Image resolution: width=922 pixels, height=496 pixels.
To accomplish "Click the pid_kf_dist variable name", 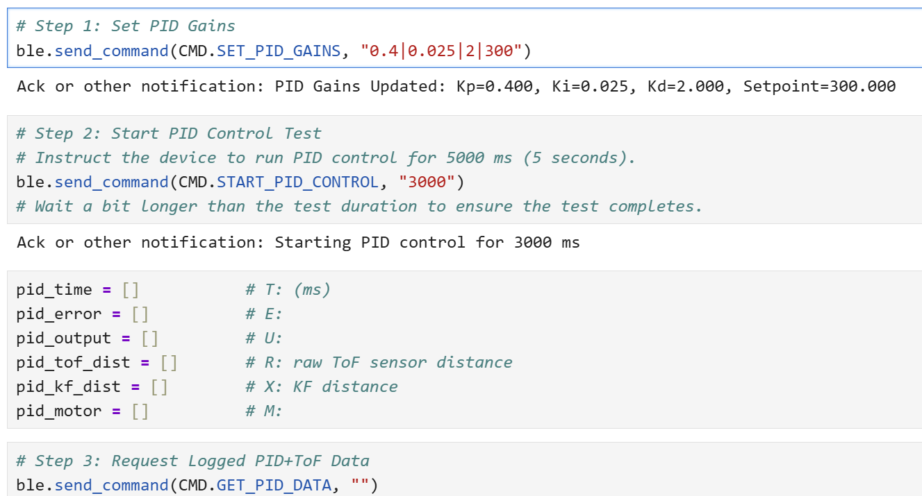I will coord(68,386).
